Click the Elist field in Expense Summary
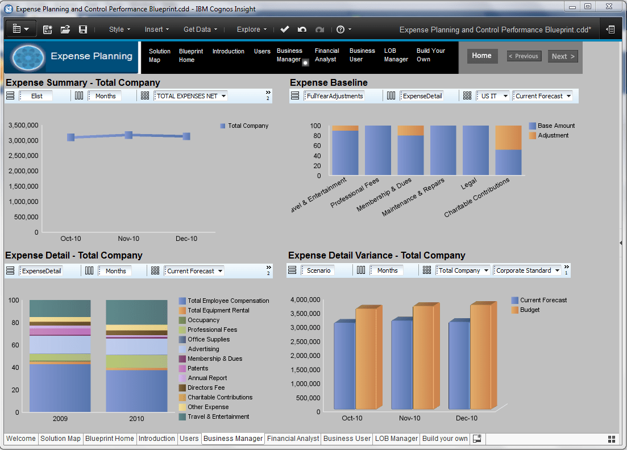627x450 pixels. point(36,96)
